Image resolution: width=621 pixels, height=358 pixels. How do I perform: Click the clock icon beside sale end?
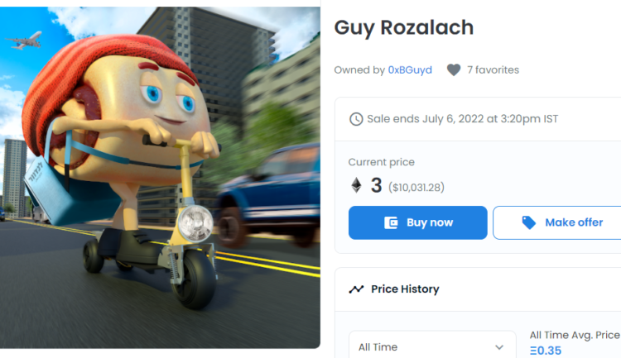coord(356,119)
